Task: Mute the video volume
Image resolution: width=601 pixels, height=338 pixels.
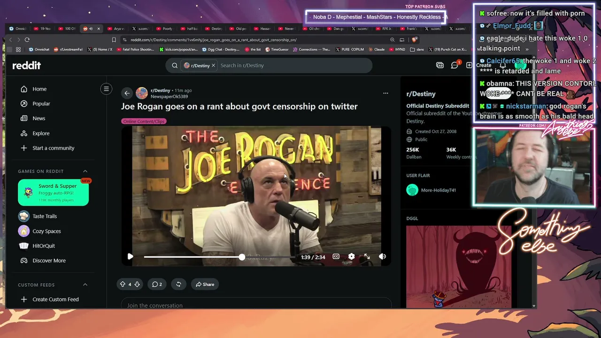Action: pyautogui.click(x=382, y=256)
